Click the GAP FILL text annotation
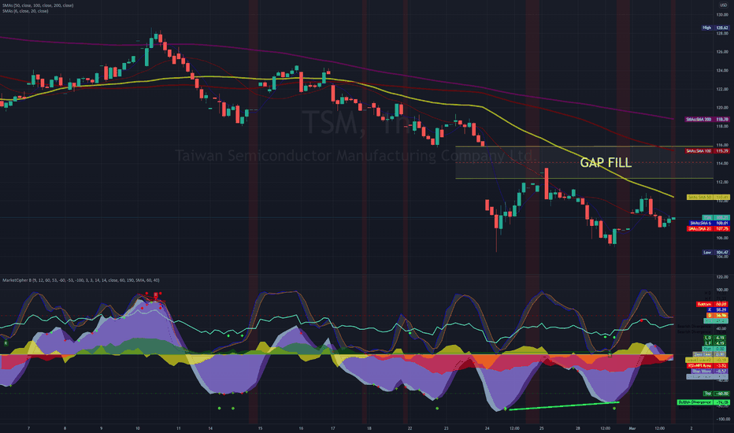The height and width of the screenshot is (433, 734). coord(606,162)
